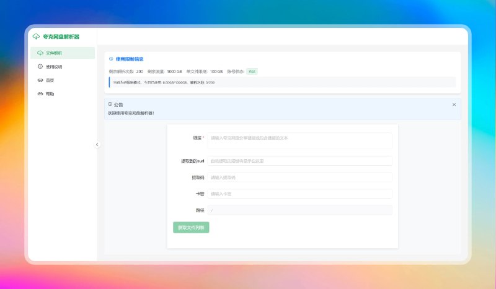Click the green account status tag
This screenshot has width=496, height=289.
252,72
